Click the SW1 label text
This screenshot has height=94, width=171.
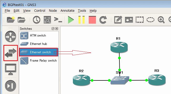click(119, 72)
